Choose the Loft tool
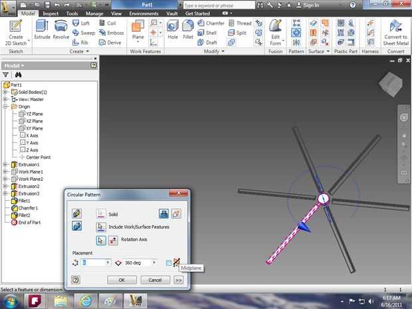This screenshot has height=309, width=412. (81, 23)
